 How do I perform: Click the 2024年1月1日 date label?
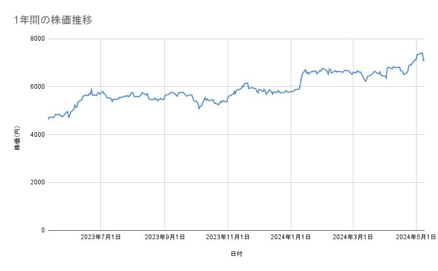[291, 237]
